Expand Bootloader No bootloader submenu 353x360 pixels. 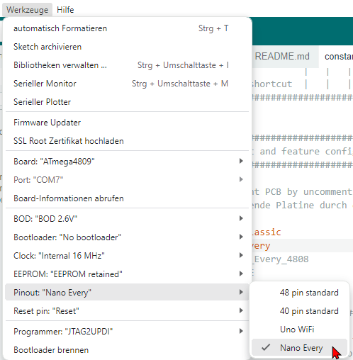[127, 237]
